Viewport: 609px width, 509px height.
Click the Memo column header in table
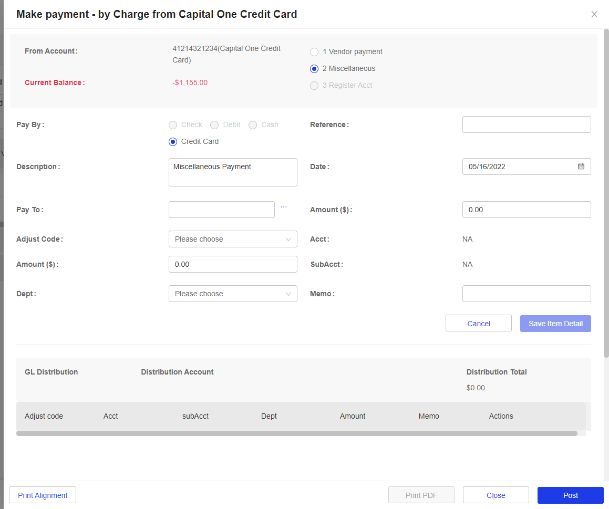coord(429,416)
